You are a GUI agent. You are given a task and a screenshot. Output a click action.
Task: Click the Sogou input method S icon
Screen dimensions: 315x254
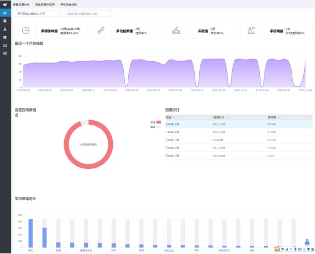277,249
